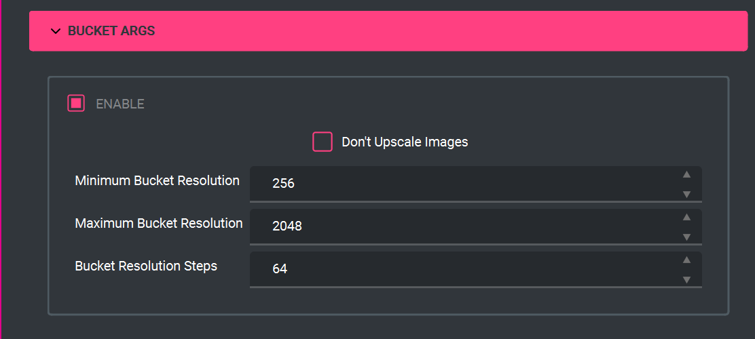Toggle the Enable checkbox
This screenshot has width=755, height=339.
click(76, 104)
